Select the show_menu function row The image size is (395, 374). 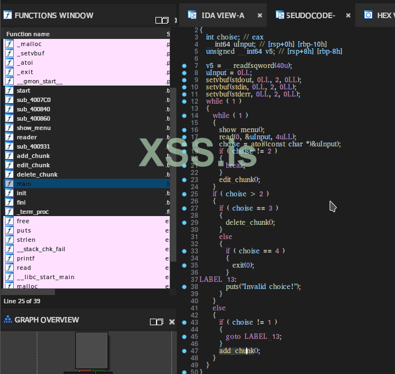click(x=86, y=128)
